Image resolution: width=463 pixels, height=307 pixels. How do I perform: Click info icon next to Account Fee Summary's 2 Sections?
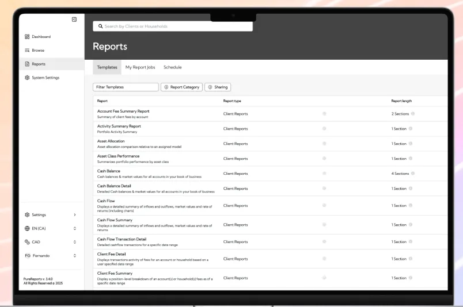click(413, 113)
